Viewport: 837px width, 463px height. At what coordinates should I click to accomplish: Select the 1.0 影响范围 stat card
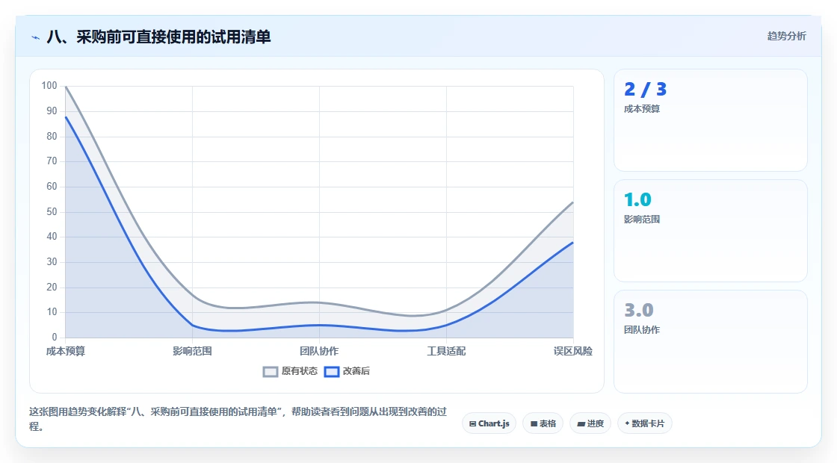pyautogui.click(x=711, y=231)
